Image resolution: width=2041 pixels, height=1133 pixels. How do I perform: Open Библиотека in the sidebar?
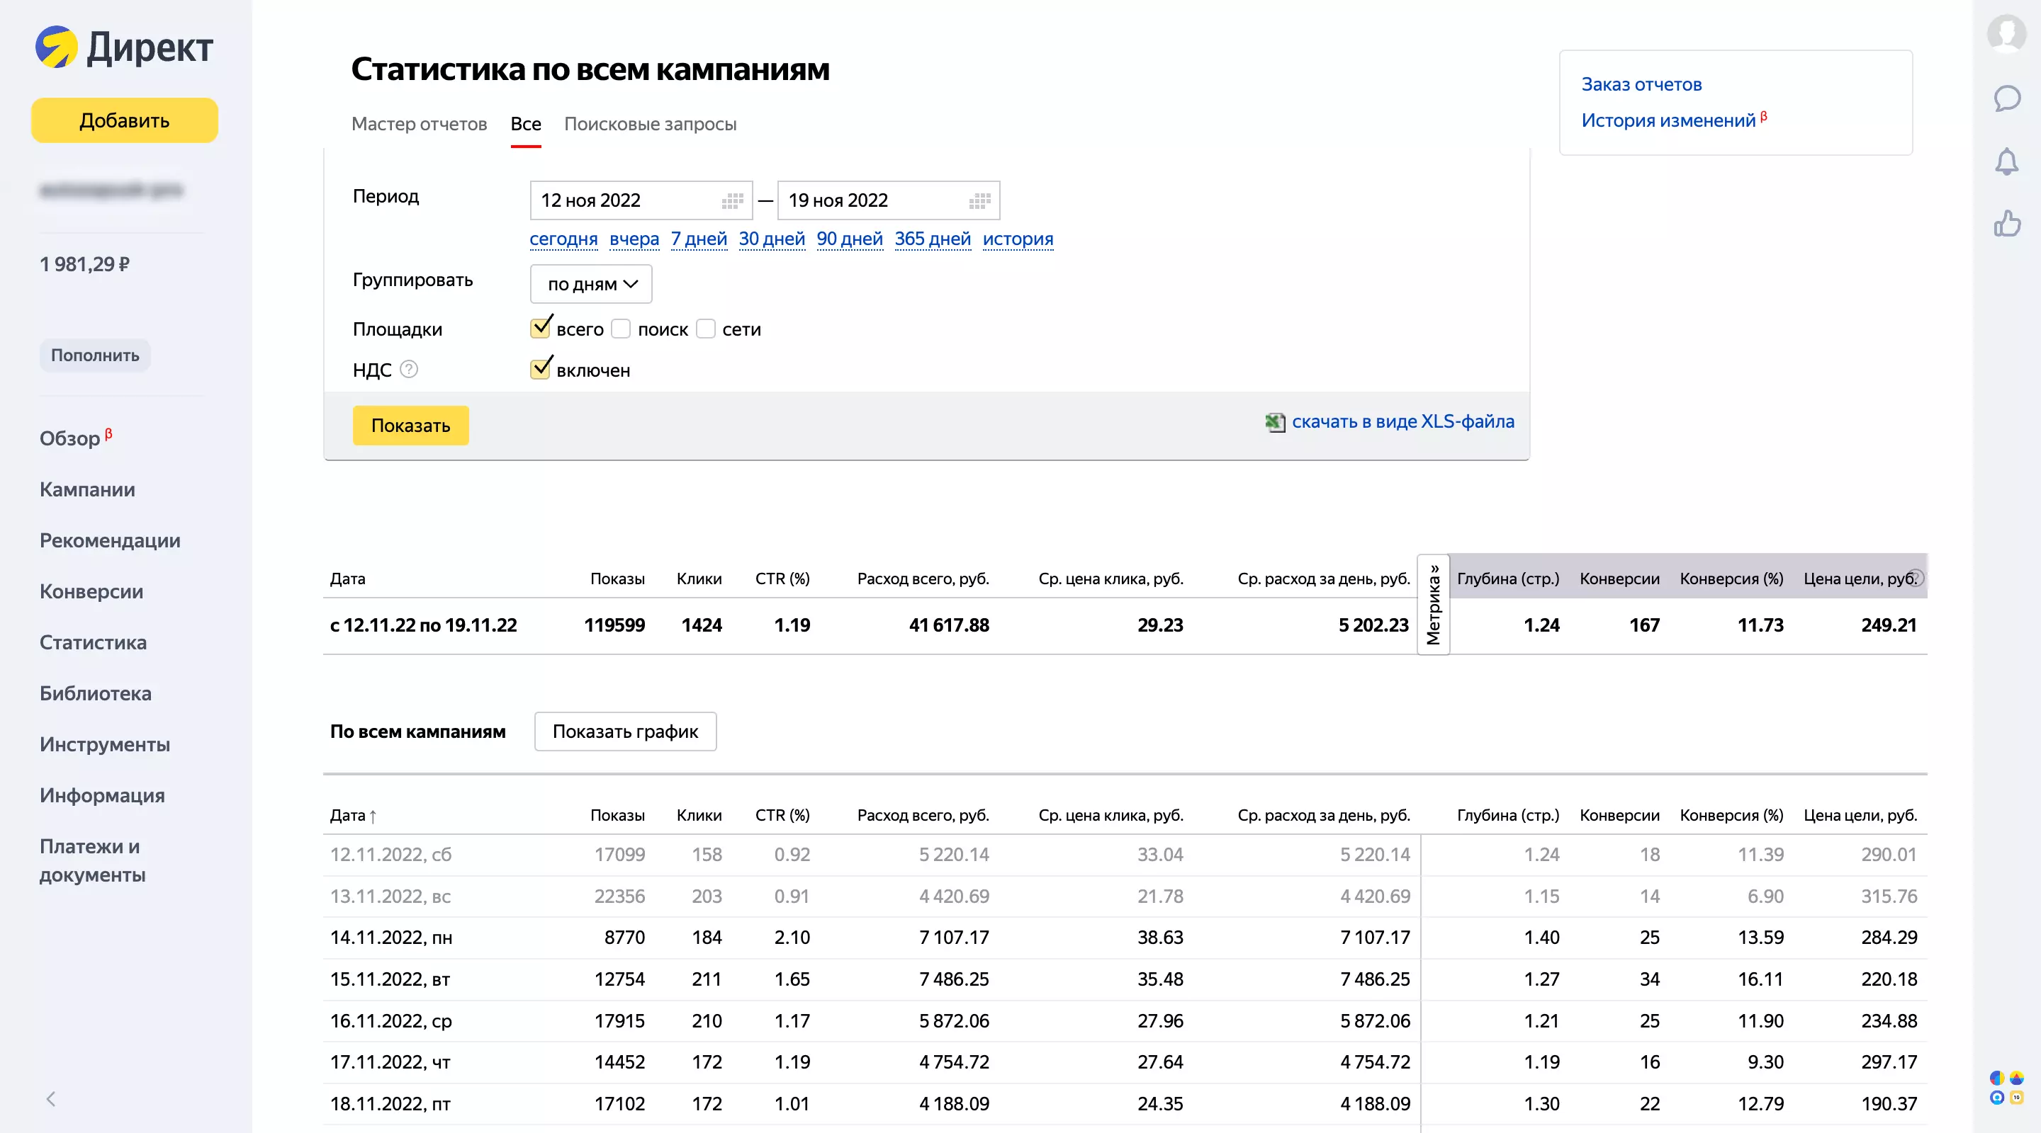[x=95, y=693]
